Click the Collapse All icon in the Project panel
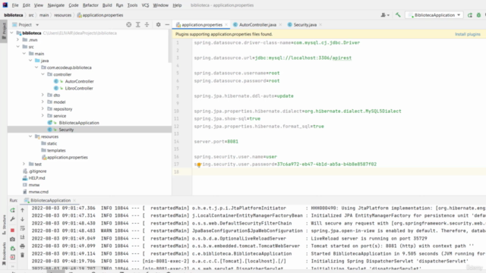 (x=147, y=24)
